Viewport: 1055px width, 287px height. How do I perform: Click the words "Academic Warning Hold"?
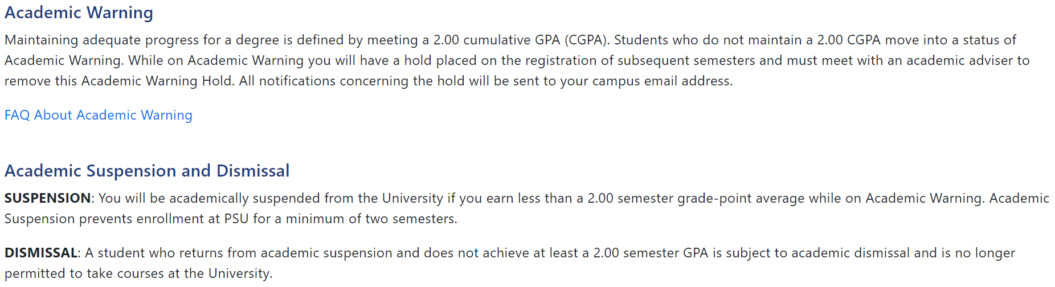click(157, 81)
